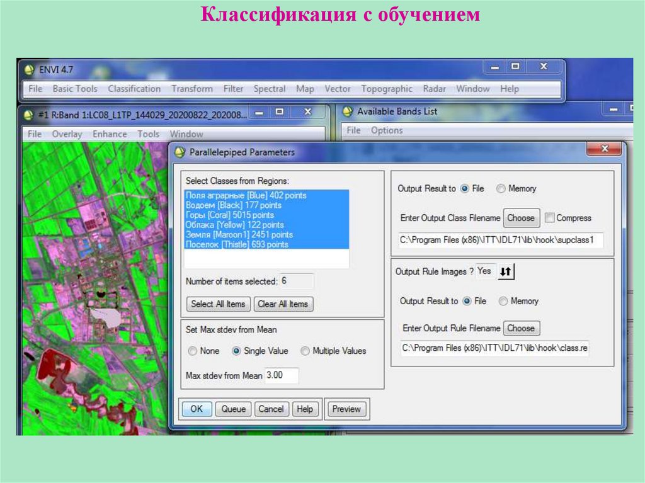Open Window menu in the display window
645x483 pixels.
pyautogui.click(x=186, y=134)
